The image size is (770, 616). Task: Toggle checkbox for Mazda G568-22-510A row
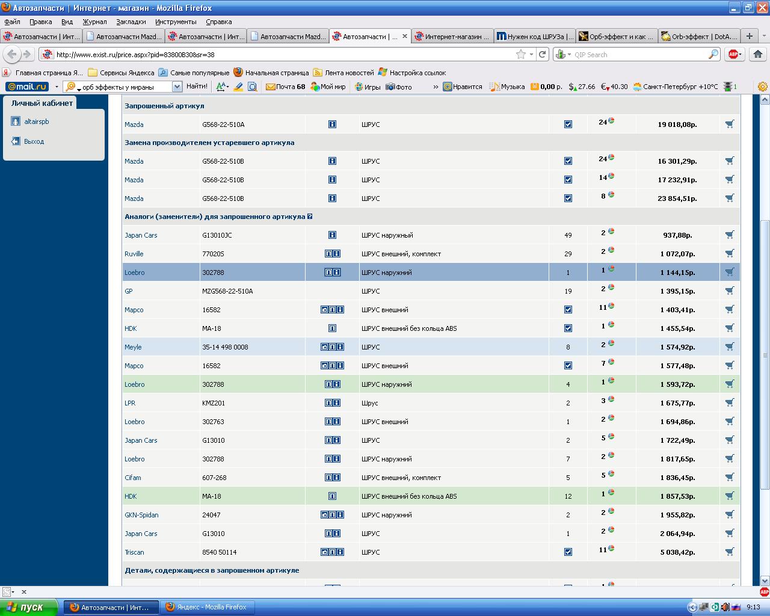point(568,125)
